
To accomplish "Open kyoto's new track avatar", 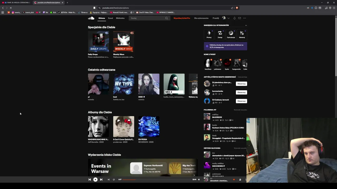I will pos(227,63).
